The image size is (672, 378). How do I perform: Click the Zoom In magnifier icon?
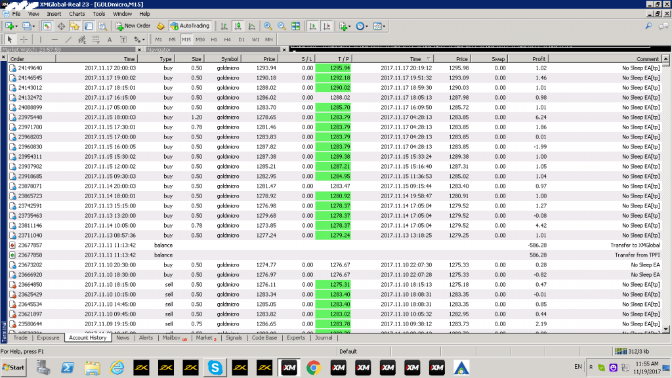(x=268, y=26)
